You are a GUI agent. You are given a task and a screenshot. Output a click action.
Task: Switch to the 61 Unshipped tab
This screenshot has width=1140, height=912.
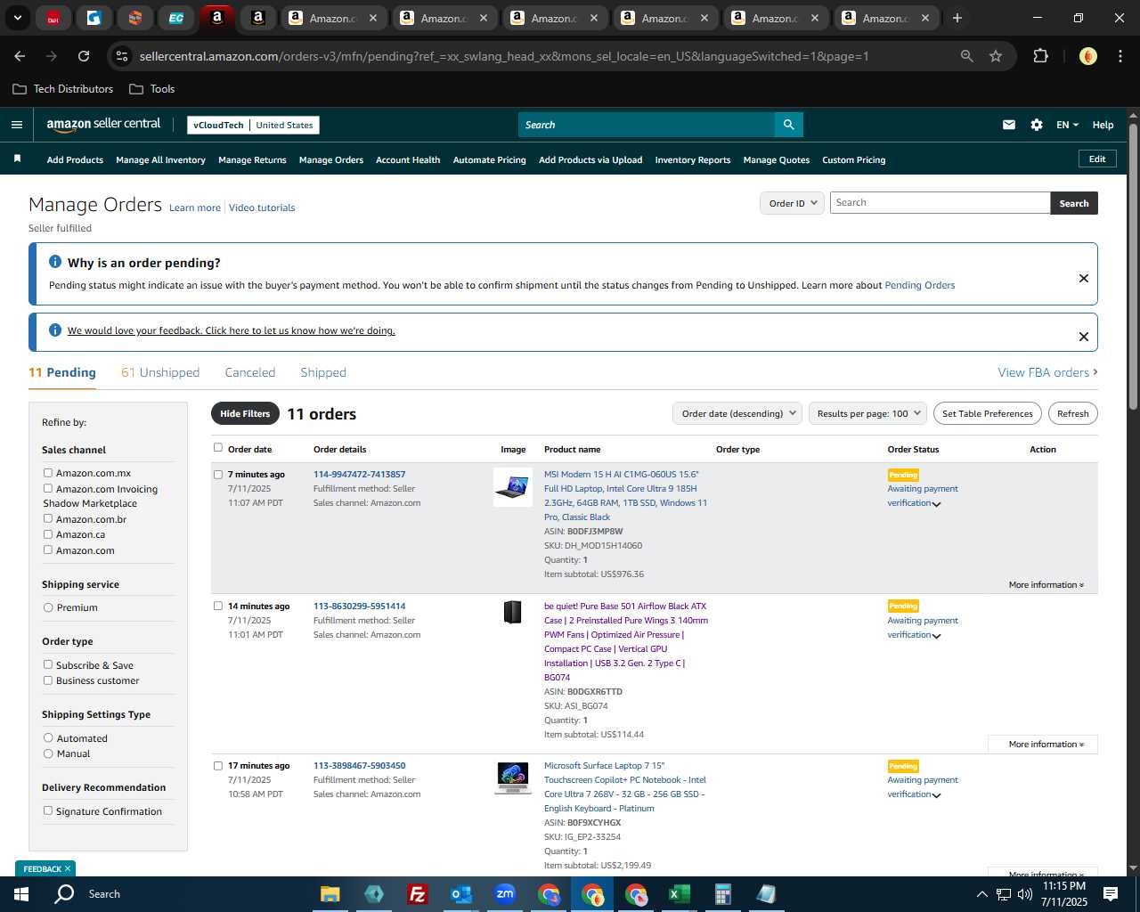[x=160, y=372]
